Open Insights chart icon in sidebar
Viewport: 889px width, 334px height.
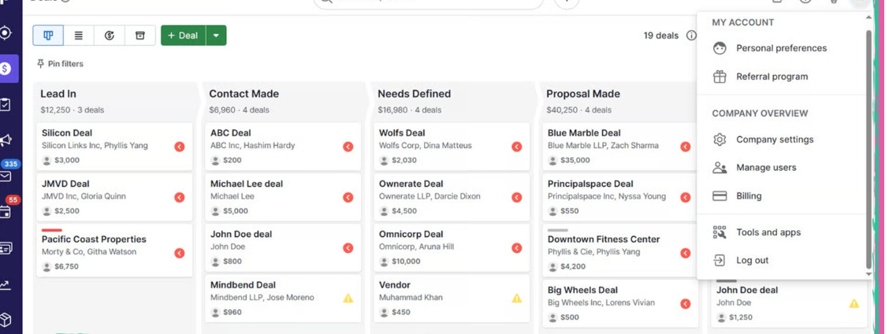(x=5, y=284)
